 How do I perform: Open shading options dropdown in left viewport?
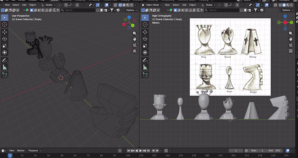(135, 5)
